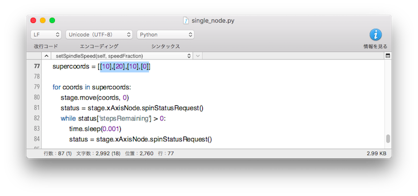Click 行数 87 (1) in status bar
The image size is (418, 196).
click(57, 153)
